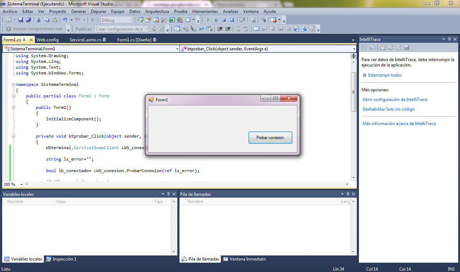
Task: Click the Probar conexion button in Form1
Action: [270, 138]
